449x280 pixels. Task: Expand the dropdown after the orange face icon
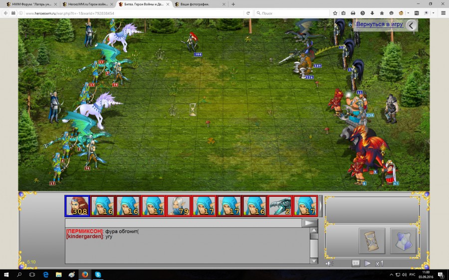pyautogui.click(x=408, y=13)
